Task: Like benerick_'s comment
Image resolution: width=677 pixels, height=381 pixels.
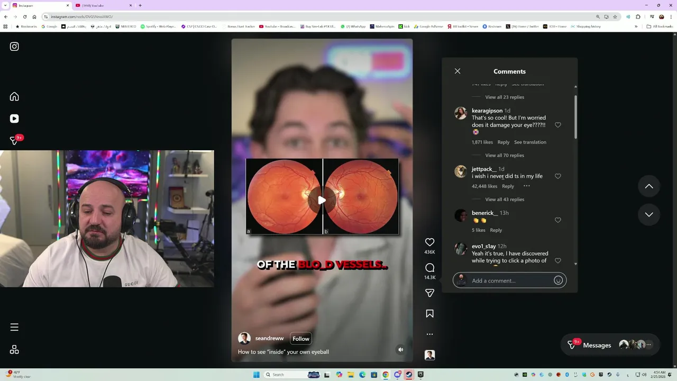Action: coord(557,220)
